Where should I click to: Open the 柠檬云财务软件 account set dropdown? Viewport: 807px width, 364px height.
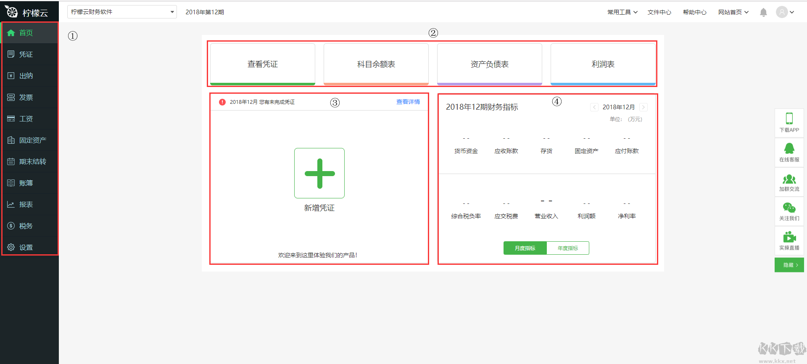[122, 12]
